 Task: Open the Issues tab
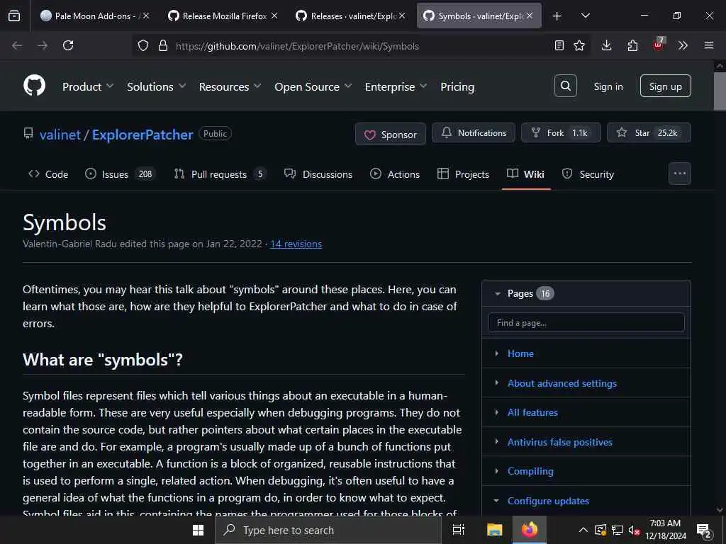tap(121, 174)
